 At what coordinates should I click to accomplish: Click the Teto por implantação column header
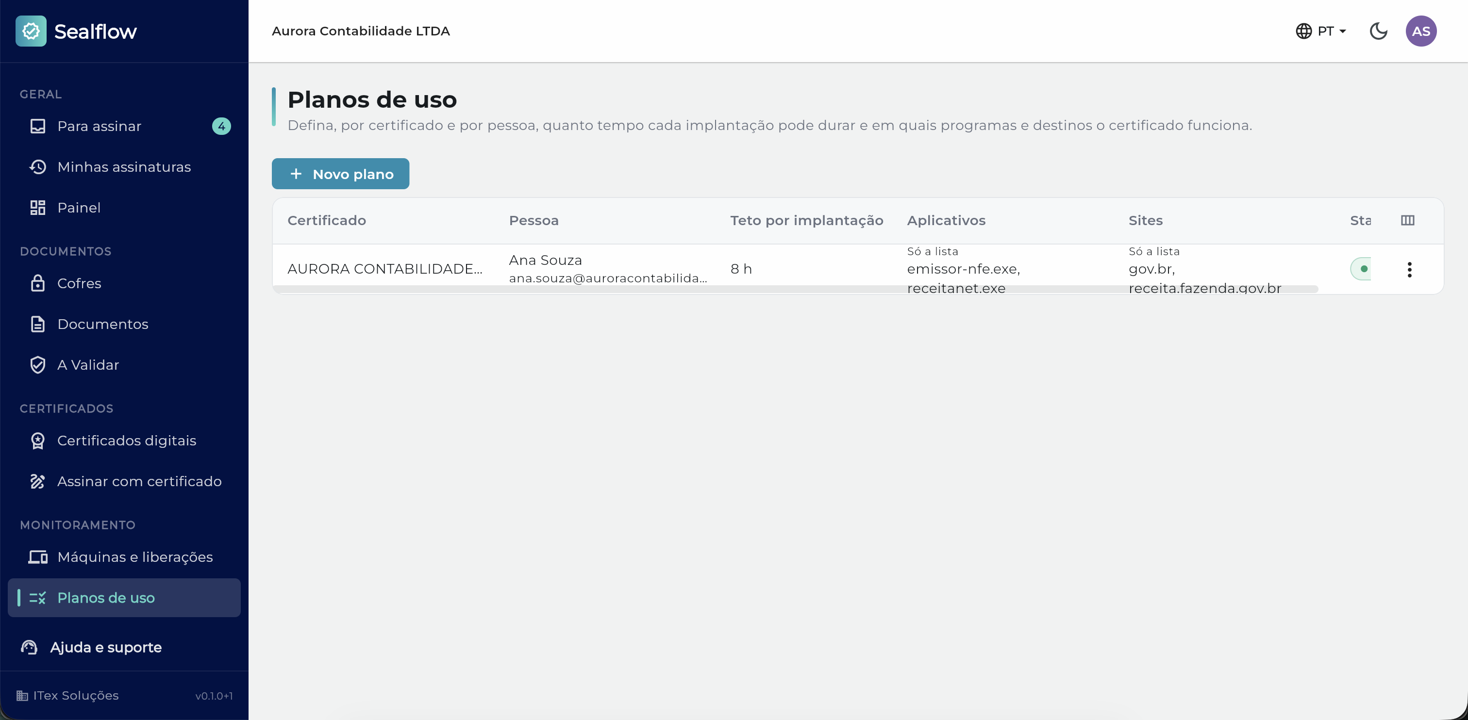[806, 220]
